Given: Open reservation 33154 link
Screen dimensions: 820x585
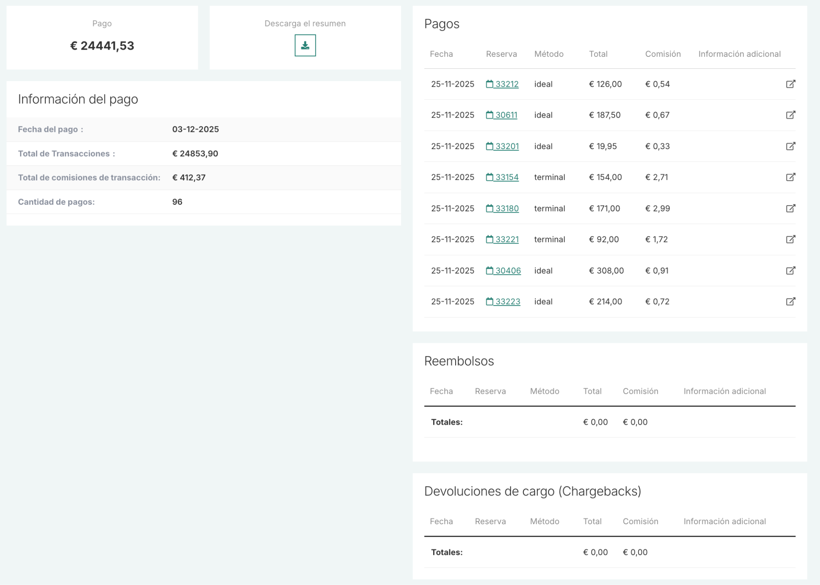Looking at the screenshot, I should click(506, 177).
